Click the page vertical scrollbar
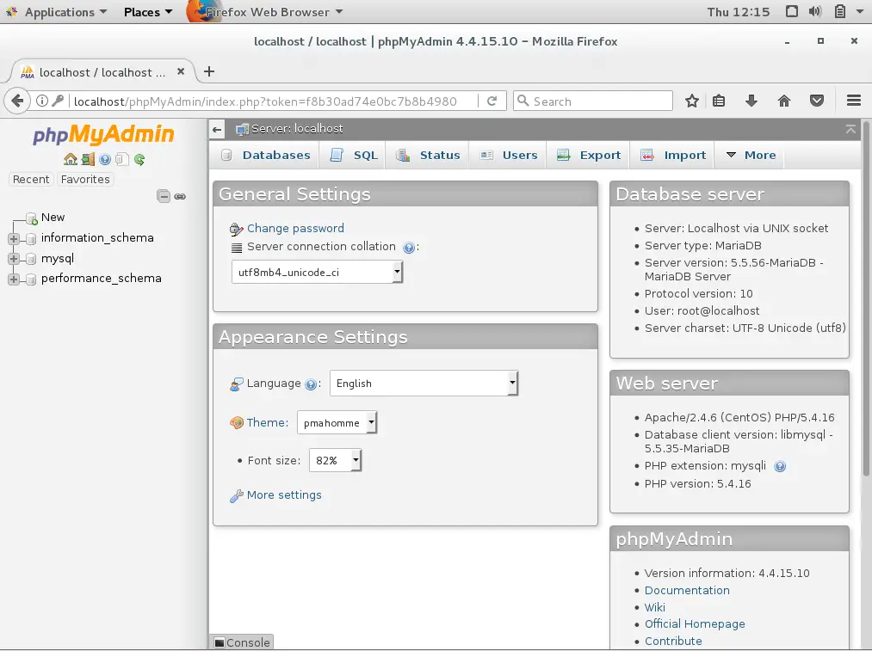Screen dimensions: 872x651 [867, 298]
